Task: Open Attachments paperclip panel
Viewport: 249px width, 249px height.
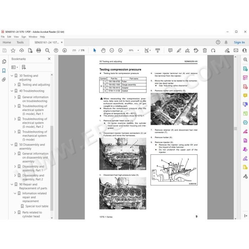Action: pos(4,79)
